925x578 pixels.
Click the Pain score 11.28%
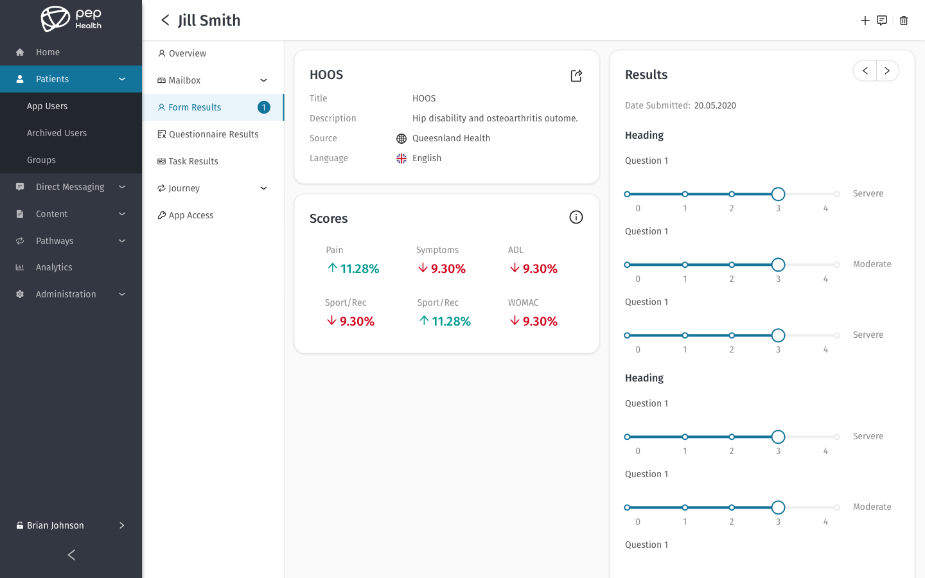pyautogui.click(x=353, y=268)
